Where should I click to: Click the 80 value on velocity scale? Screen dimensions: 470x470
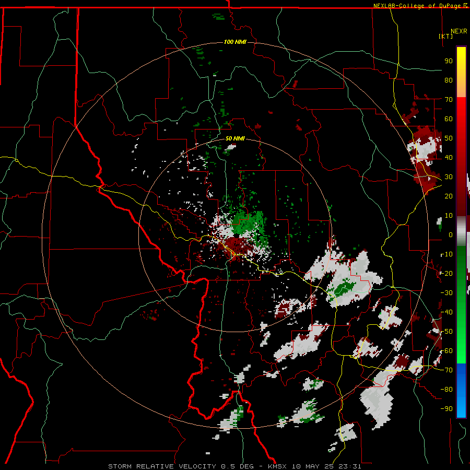(449, 80)
